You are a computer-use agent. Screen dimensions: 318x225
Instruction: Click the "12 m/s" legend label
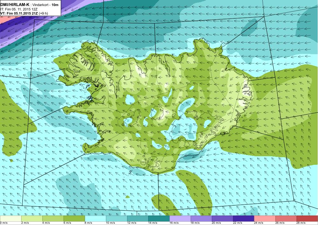[132, 223]
